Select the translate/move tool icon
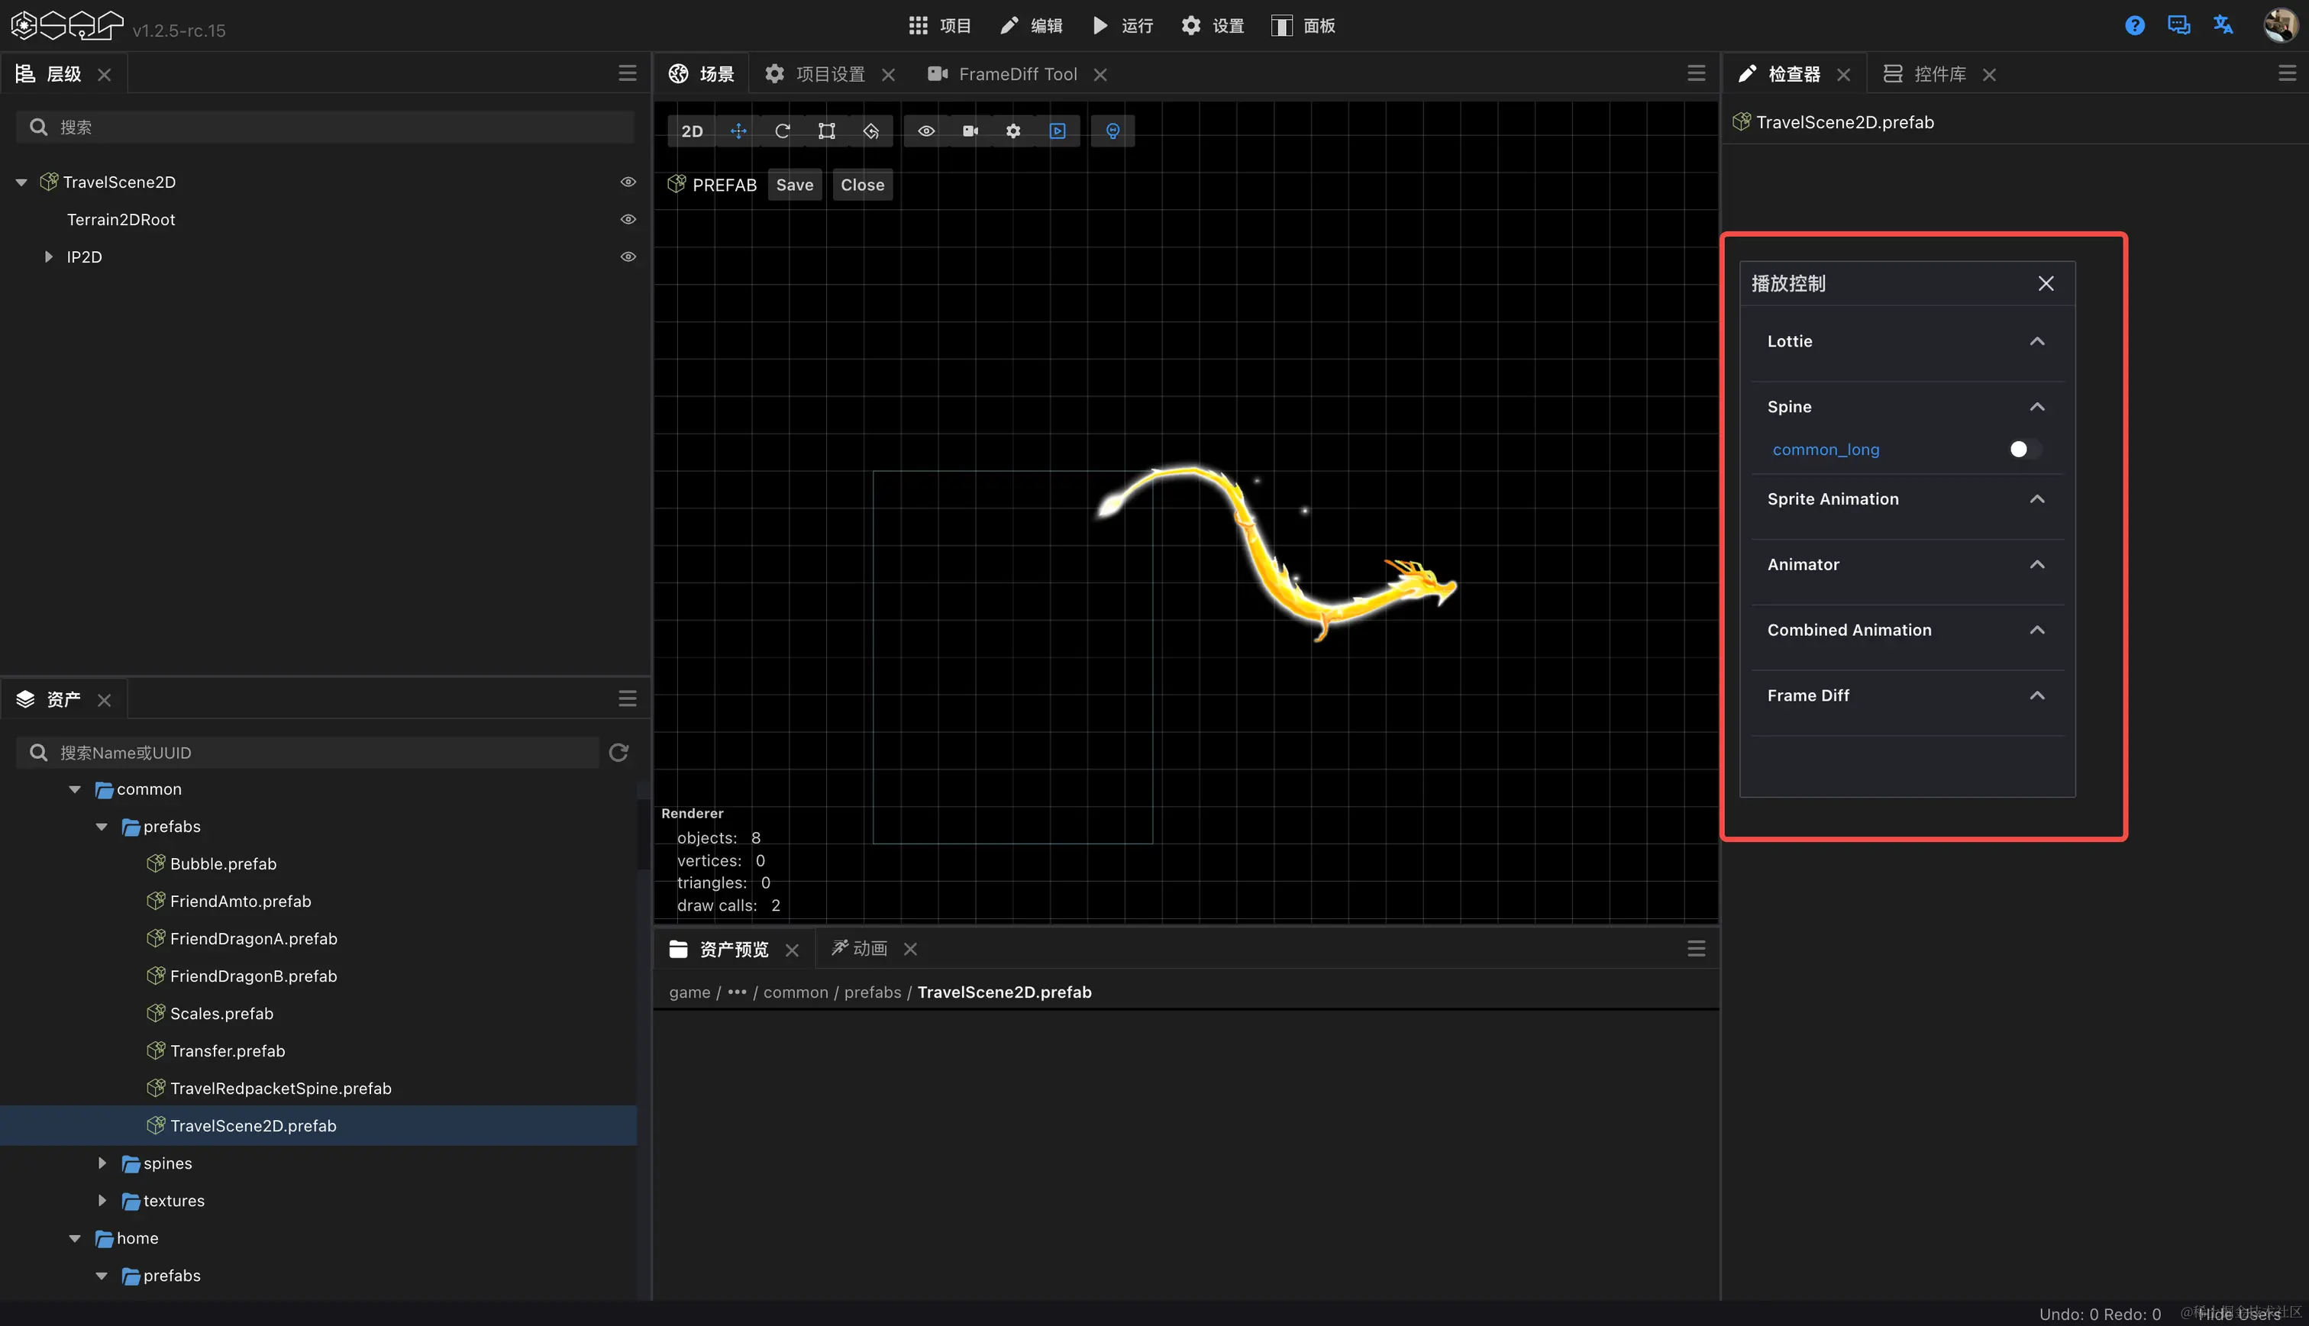 (738, 130)
